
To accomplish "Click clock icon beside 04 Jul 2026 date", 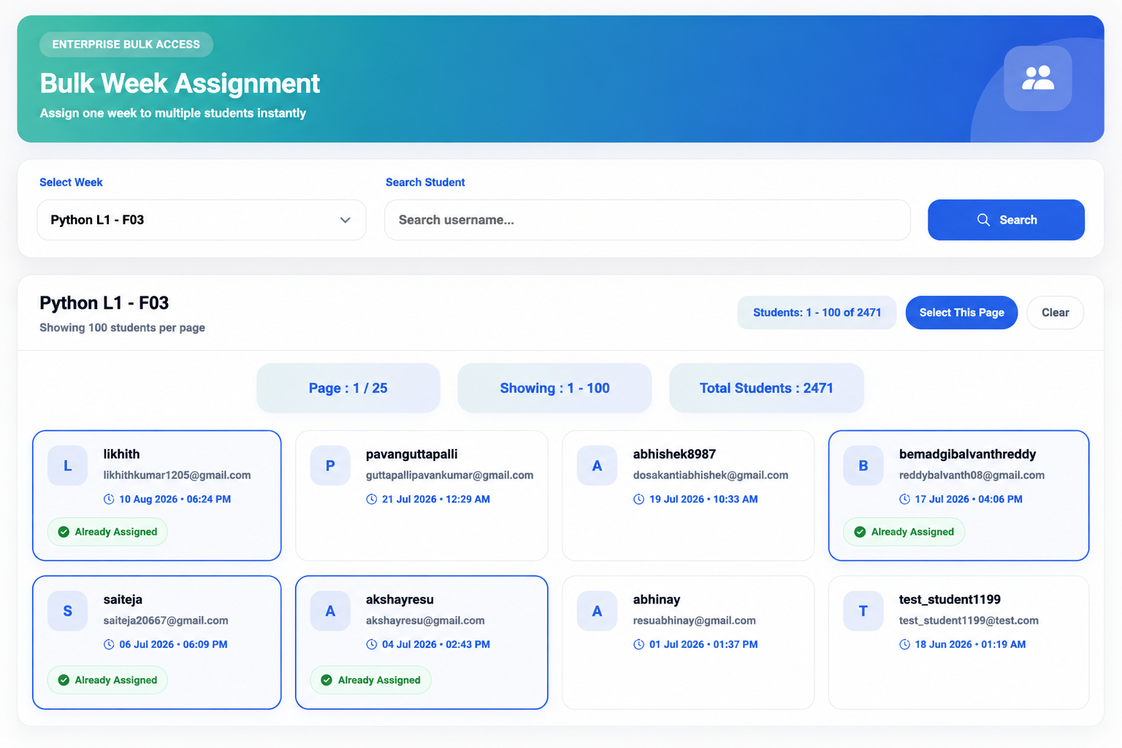I will (x=371, y=645).
